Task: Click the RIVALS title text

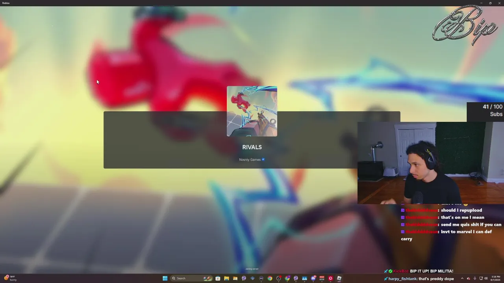Action: click(252, 147)
